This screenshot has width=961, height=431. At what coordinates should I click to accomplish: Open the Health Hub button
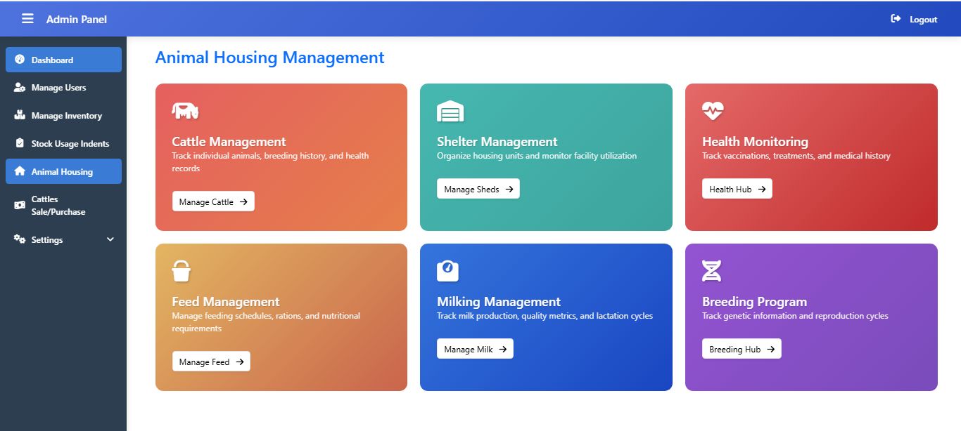[x=737, y=189]
